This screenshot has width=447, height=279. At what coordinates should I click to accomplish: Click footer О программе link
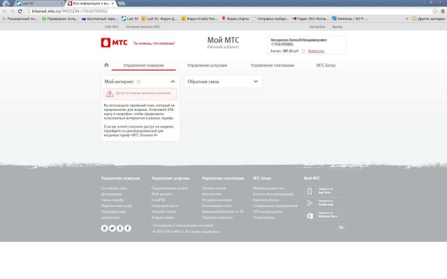[264, 218]
